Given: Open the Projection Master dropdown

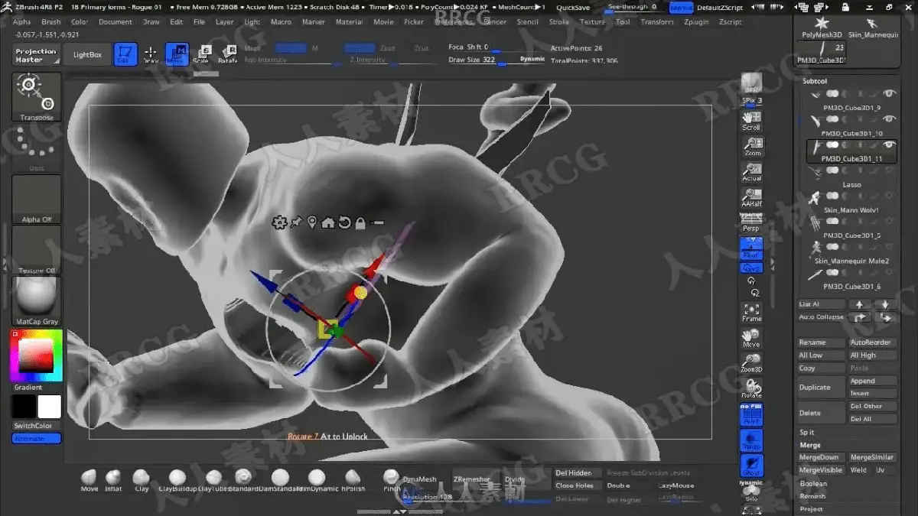Looking at the screenshot, I should coord(37,56).
